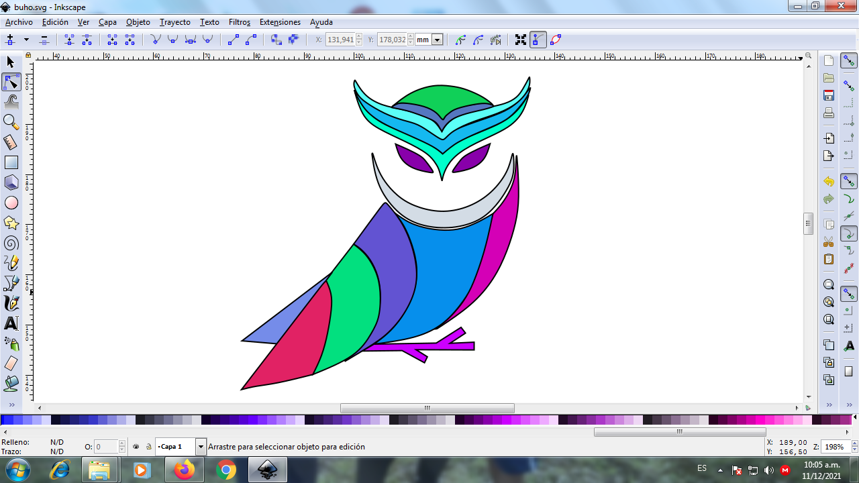This screenshot has height=483, width=859.
Task: Click Insert new nodes button
Action: click(10, 40)
